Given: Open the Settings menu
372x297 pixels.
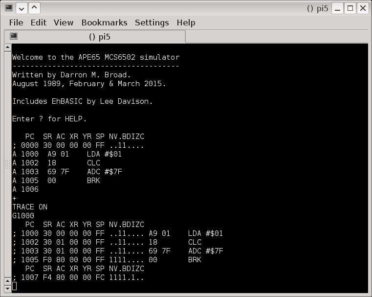Looking at the screenshot, I should 152,23.
